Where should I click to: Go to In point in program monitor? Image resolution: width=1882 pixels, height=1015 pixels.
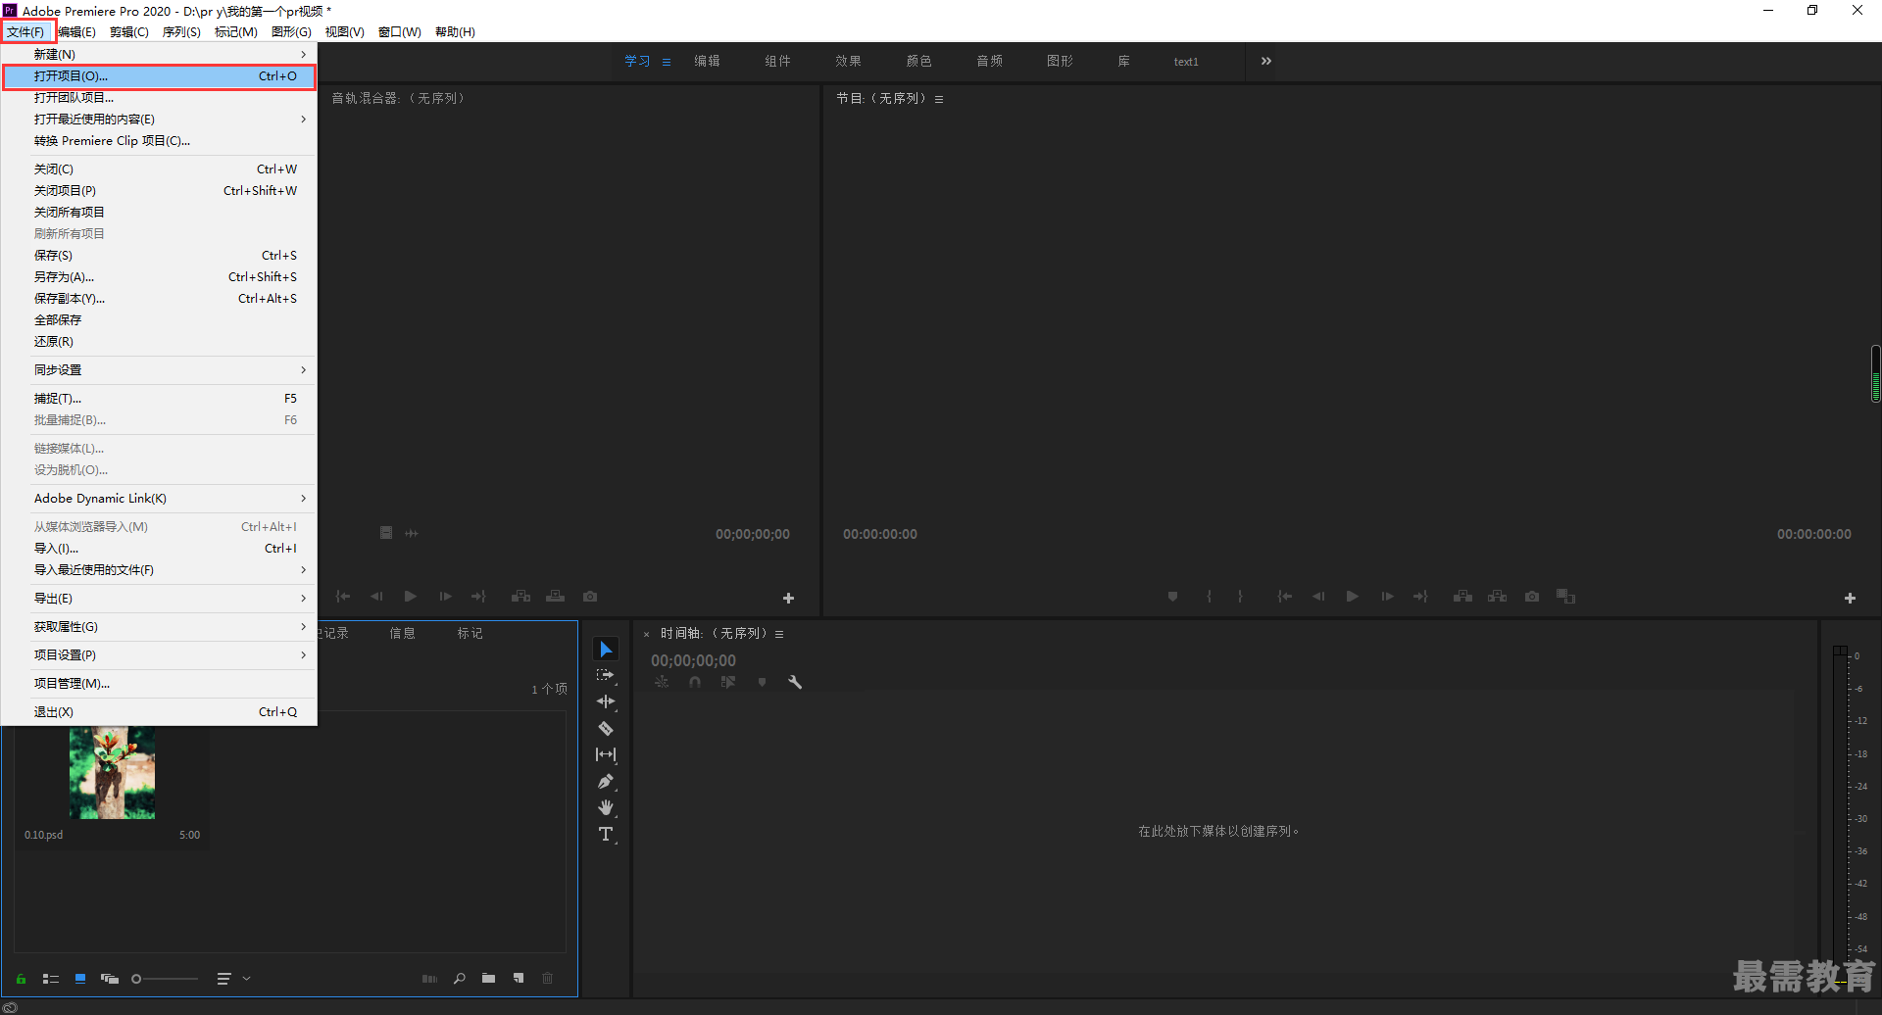[x=1285, y=596]
